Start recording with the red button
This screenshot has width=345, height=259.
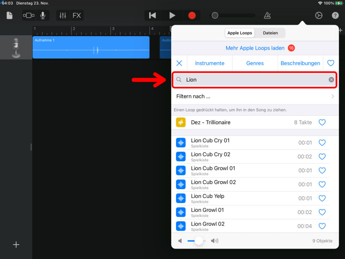pyautogui.click(x=192, y=16)
